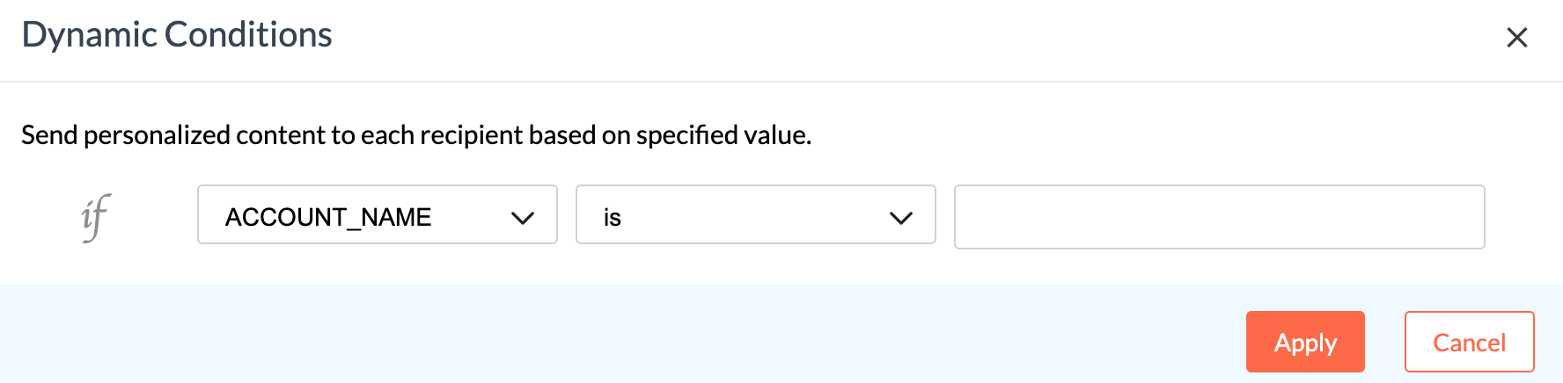Expand the "is" comparison operator dropdown
The height and width of the screenshot is (383, 1563).
pyautogui.click(x=755, y=214)
